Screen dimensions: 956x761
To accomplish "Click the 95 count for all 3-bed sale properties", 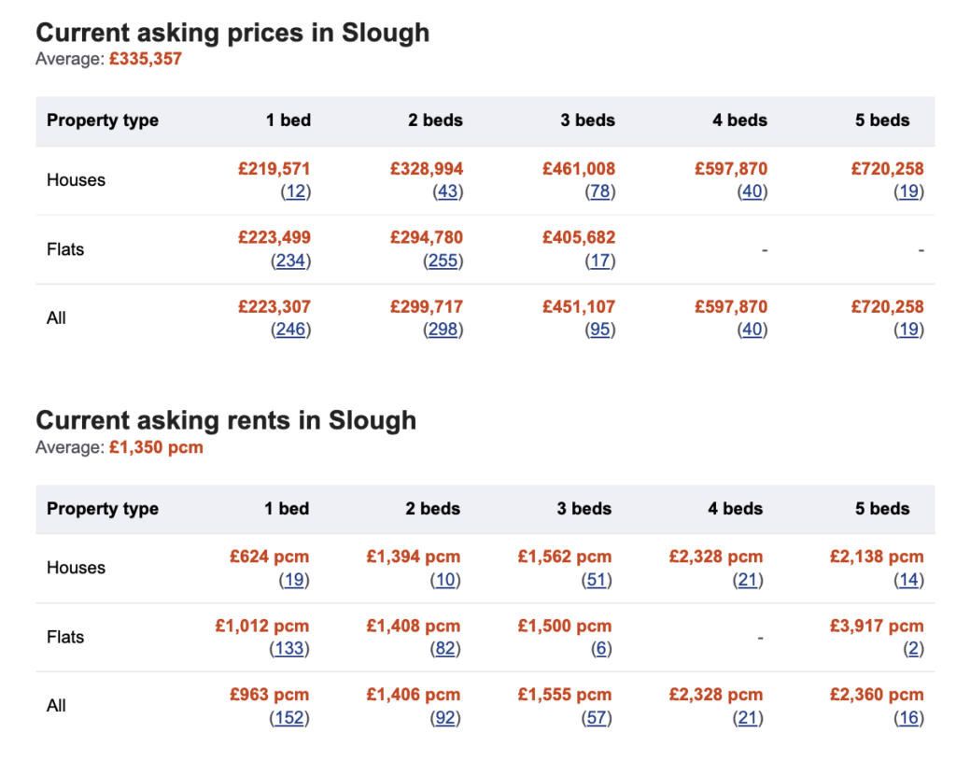I will click(600, 329).
